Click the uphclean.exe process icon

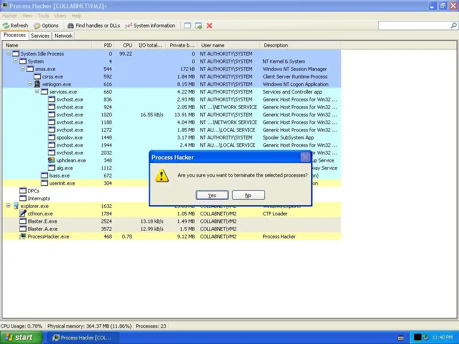point(52,160)
